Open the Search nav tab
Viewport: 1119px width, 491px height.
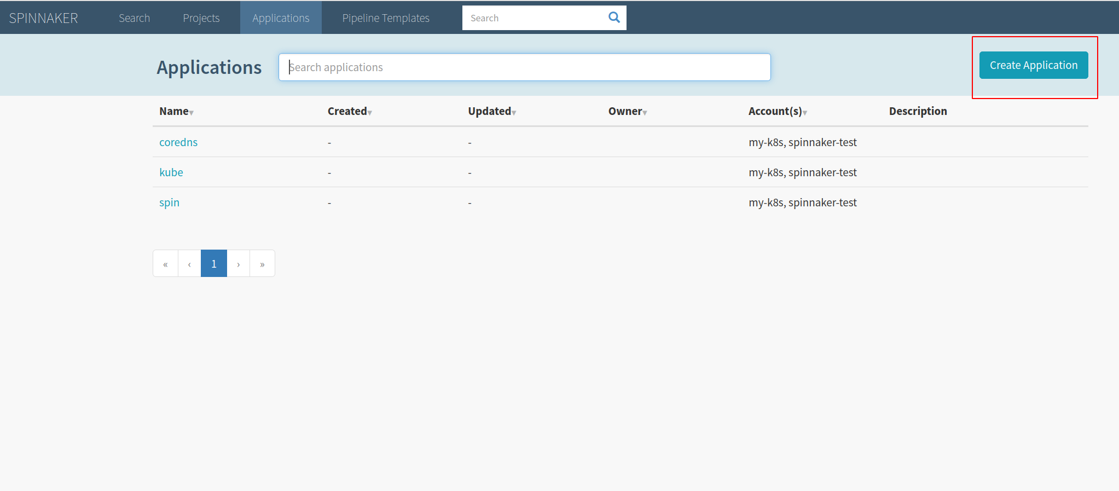tap(134, 18)
